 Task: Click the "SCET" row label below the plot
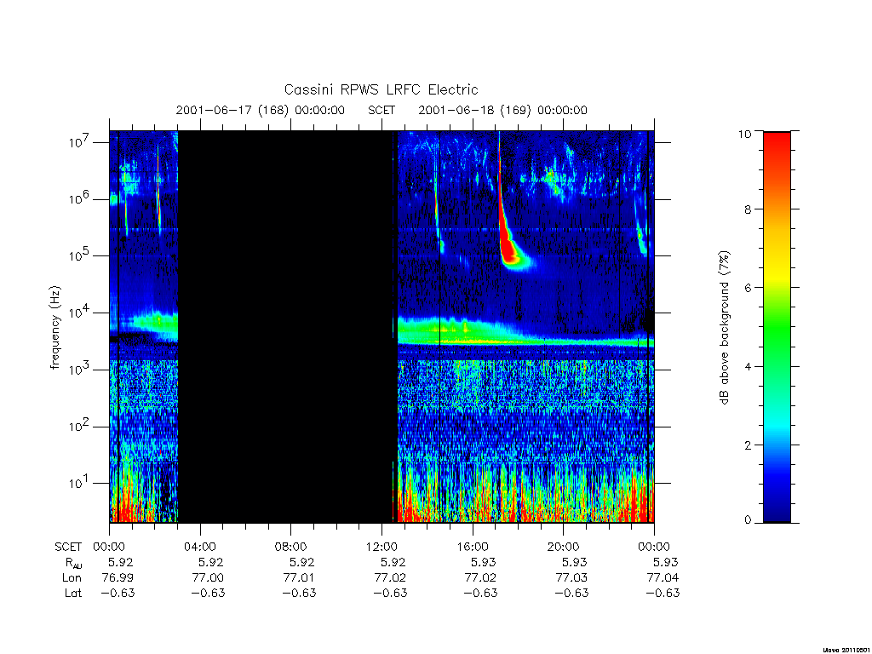68,547
